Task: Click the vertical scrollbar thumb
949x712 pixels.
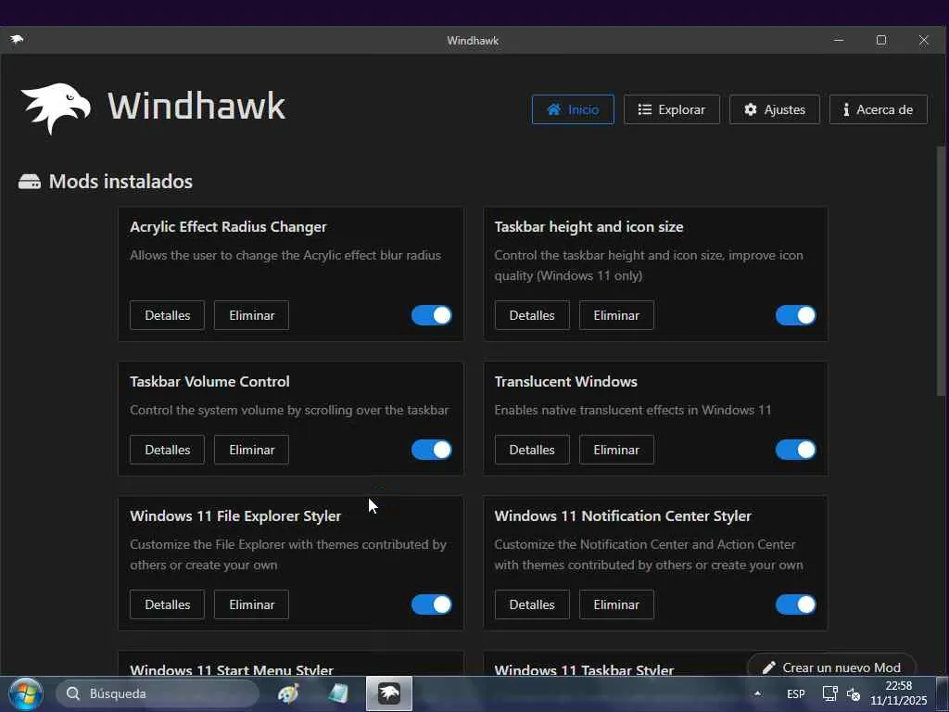Action: tap(942, 272)
